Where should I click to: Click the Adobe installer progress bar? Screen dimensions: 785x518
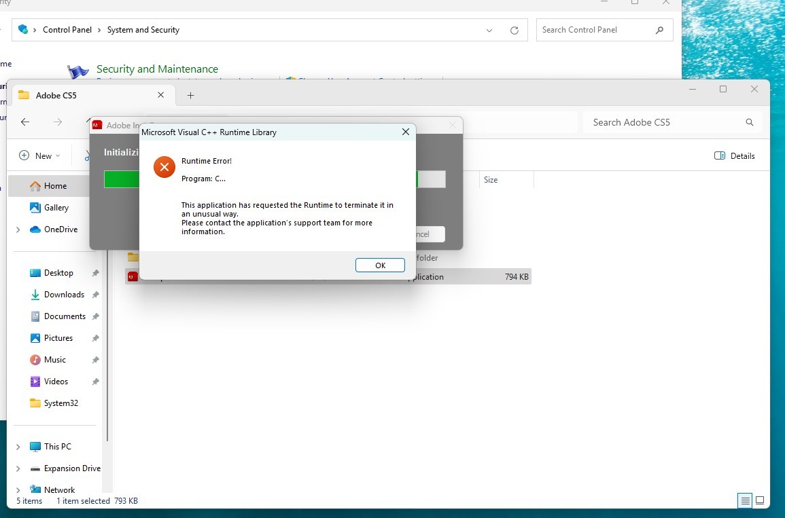pos(275,179)
